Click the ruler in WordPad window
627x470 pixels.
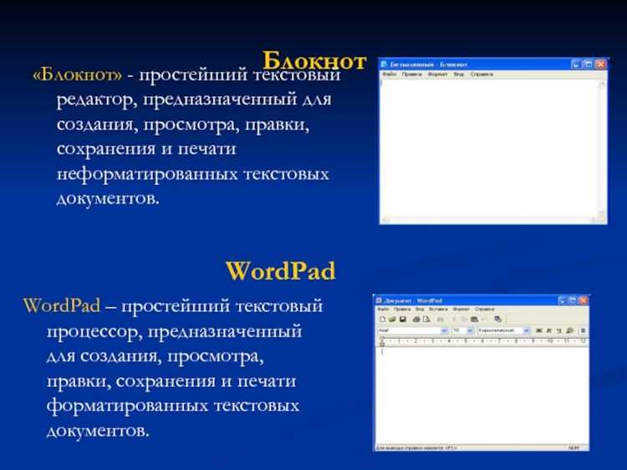pos(482,341)
